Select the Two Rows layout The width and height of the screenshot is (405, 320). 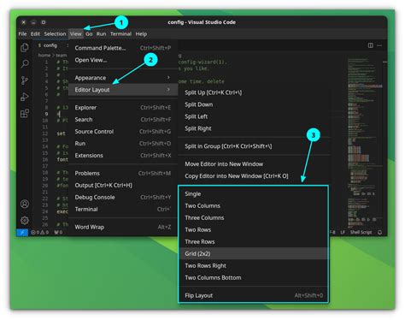point(253,229)
